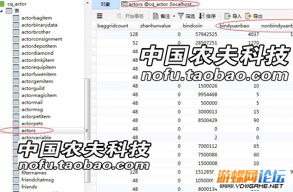Viewport: 293px width, 192px height.
Task: Click the table icon next to actordmkjitem
Action: pyautogui.click(x=16, y=60)
